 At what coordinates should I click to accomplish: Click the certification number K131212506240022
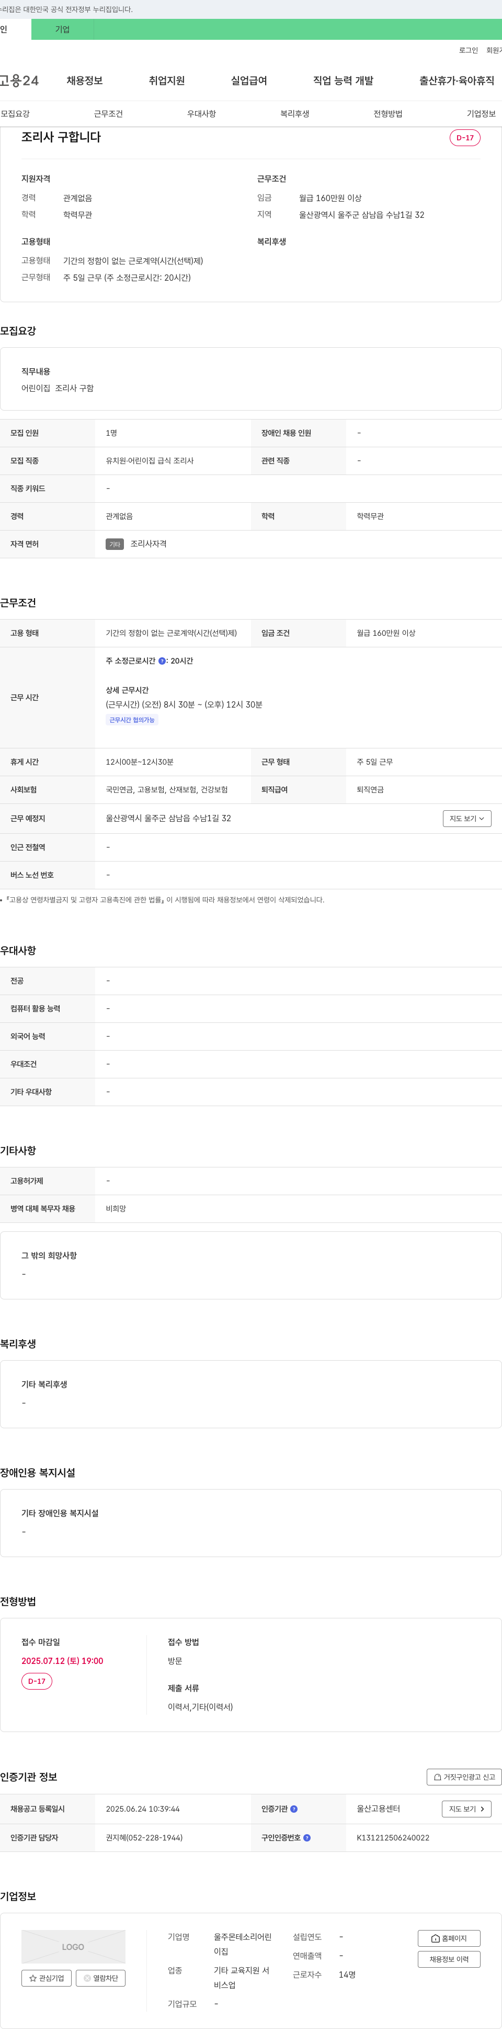(393, 1838)
